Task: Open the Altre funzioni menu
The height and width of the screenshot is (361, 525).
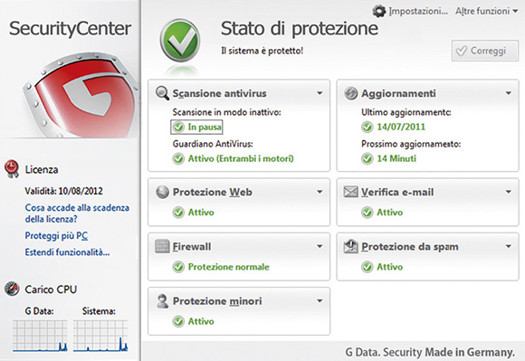Action: point(486,11)
